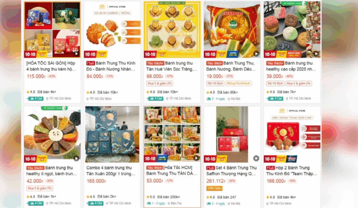
Task: Select the blue Tân Xuân gift box thumbnail
Action: 112,134
